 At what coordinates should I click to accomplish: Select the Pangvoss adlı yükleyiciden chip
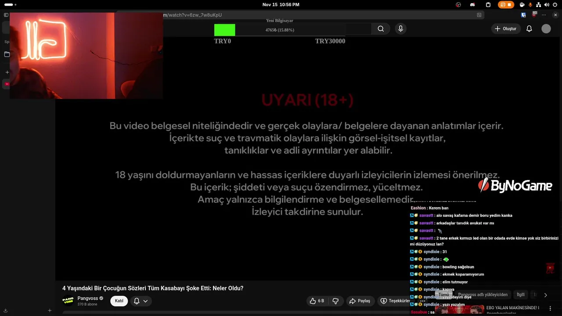point(483,294)
